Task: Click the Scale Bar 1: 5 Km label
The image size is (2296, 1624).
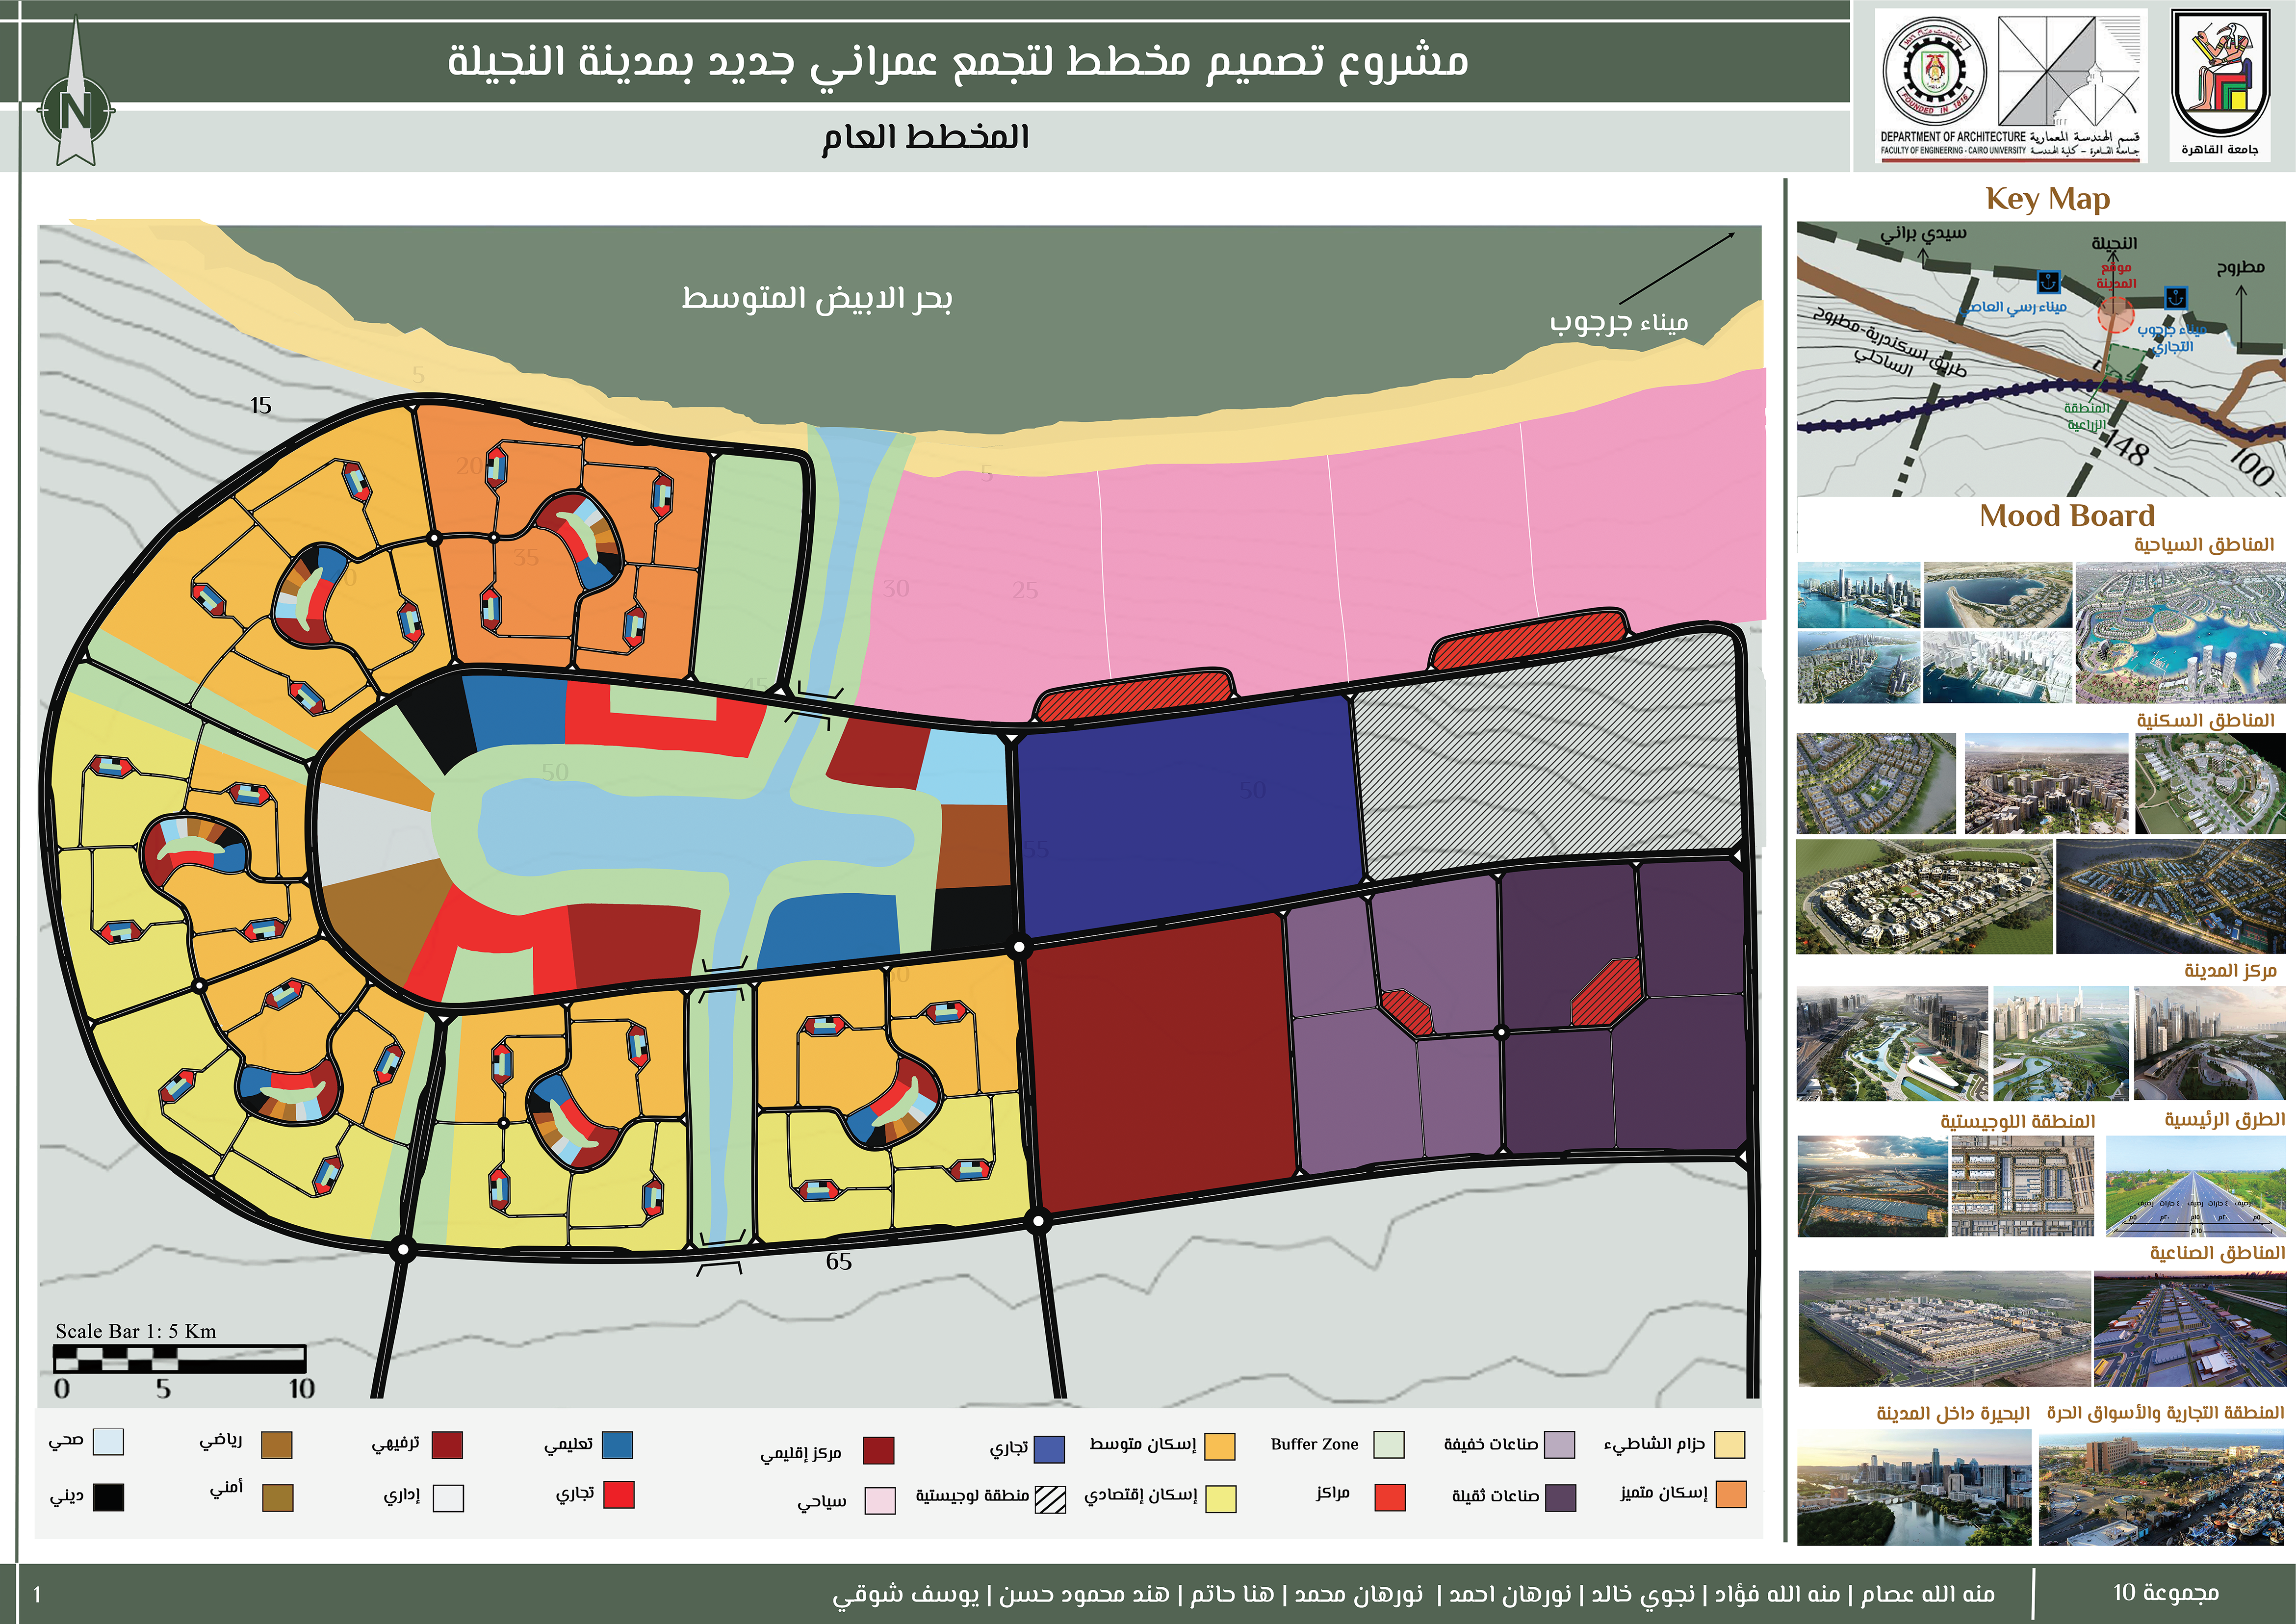Action: [136, 1331]
